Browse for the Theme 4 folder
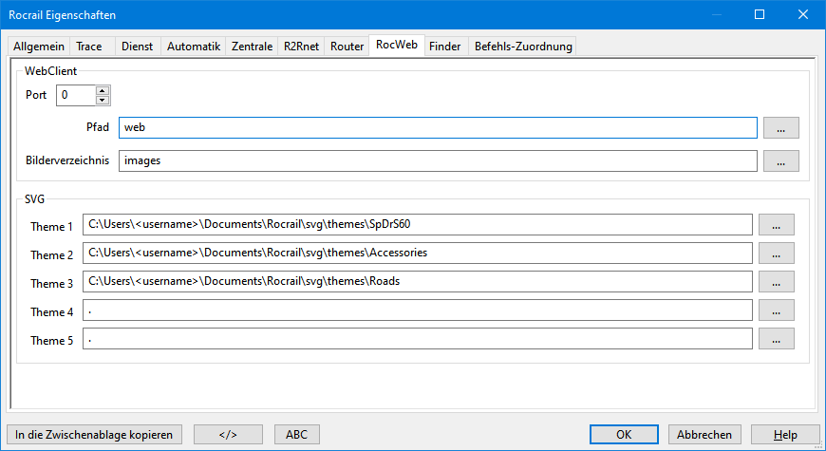Image resolution: width=826 pixels, height=451 pixels. click(776, 310)
